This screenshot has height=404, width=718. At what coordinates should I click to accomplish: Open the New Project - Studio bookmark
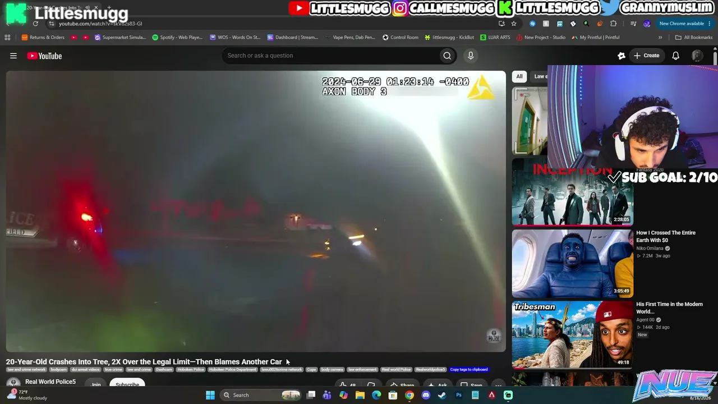[x=541, y=38]
